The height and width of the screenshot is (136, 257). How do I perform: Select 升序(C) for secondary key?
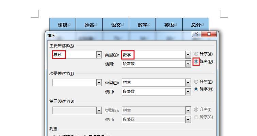click(204, 82)
